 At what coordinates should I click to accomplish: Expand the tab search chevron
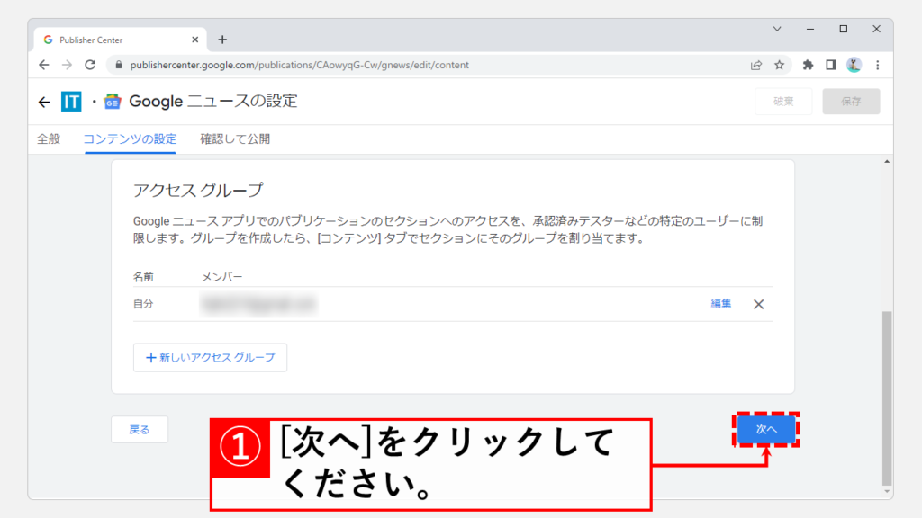(777, 29)
